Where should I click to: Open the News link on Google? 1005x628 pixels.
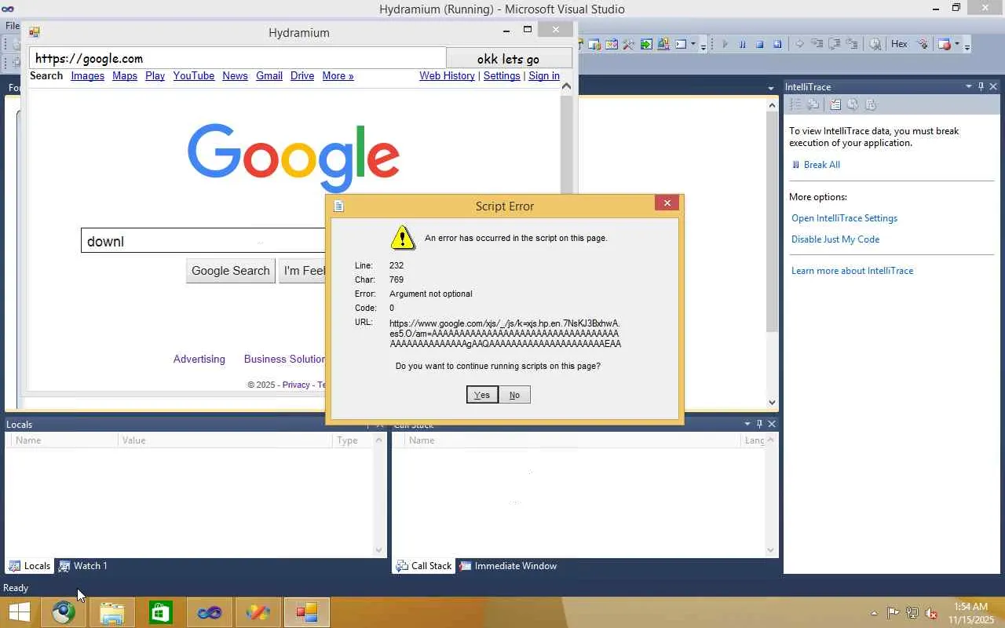(235, 76)
